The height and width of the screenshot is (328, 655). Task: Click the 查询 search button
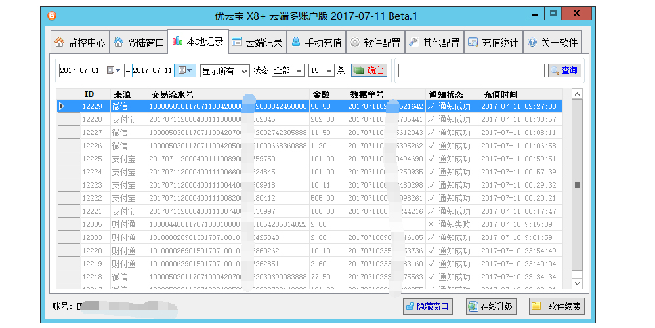[564, 70]
